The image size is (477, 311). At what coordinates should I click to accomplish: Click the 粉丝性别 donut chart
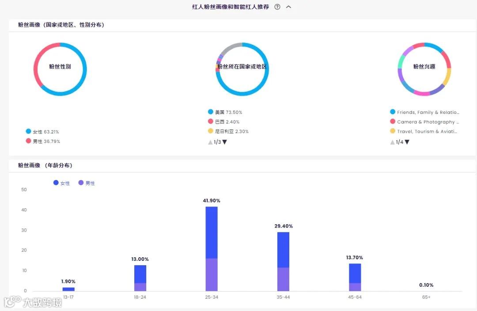[x=60, y=69]
